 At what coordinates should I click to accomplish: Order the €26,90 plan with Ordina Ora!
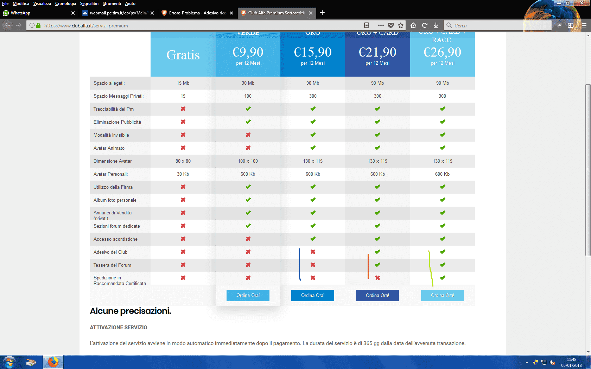[x=442, y=296]
